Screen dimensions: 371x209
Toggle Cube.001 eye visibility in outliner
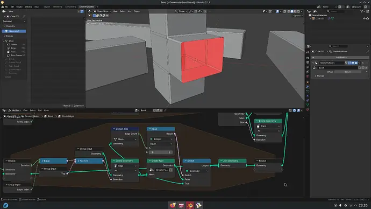[364, 18]
